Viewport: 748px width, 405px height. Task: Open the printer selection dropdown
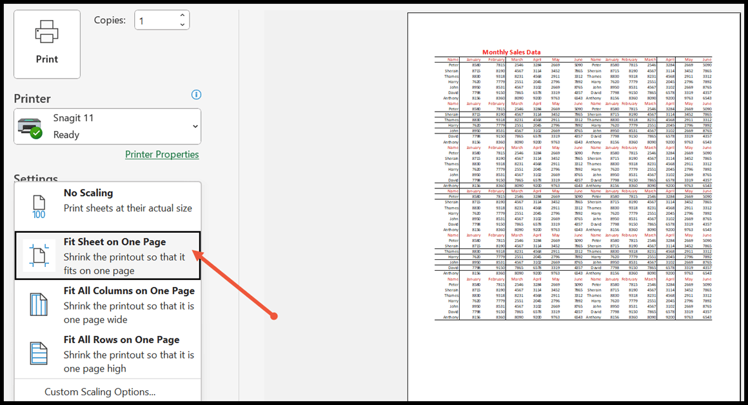[194, 126]
